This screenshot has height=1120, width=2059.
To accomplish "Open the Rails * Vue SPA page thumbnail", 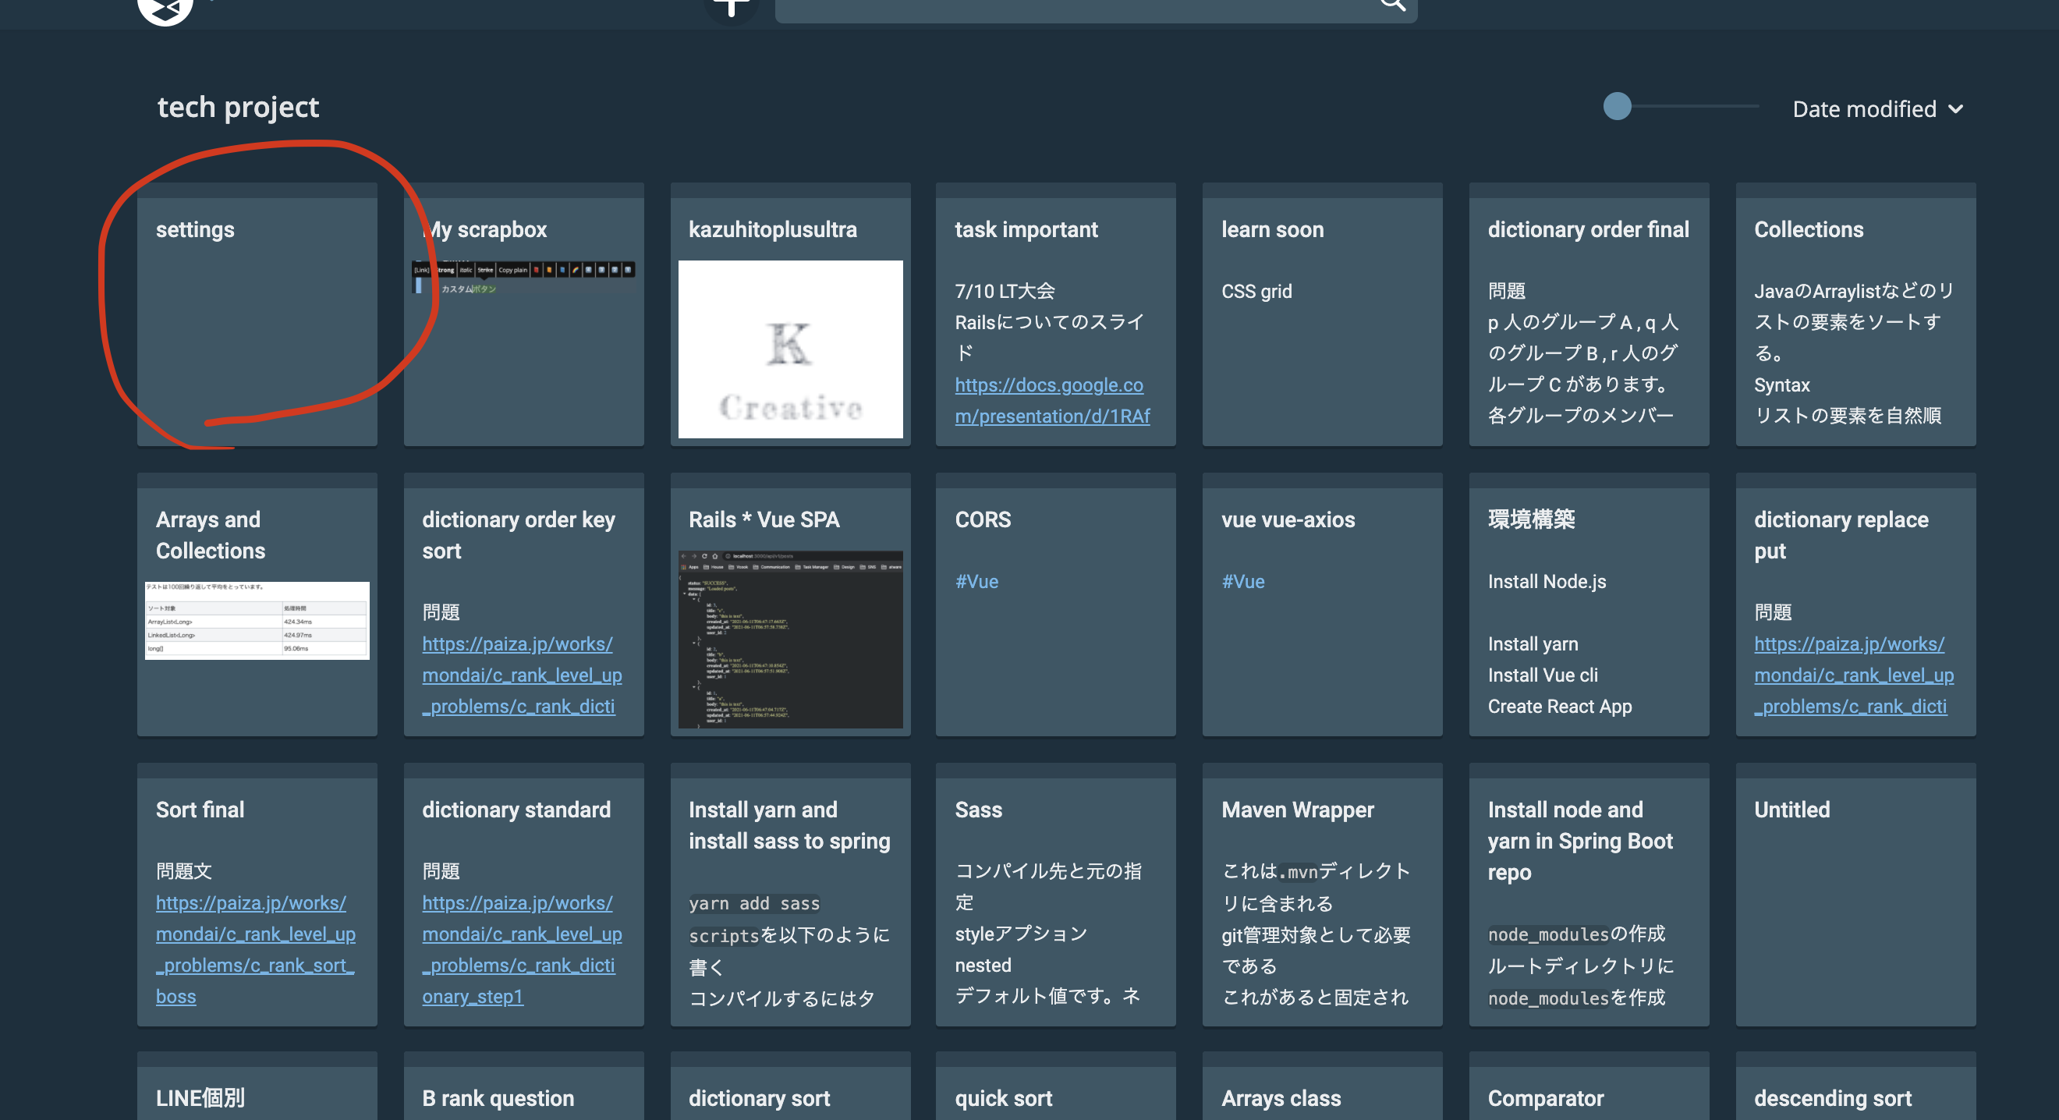I will pos(790,640).
